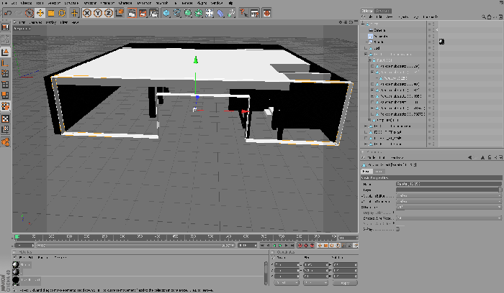Viewport: 504px width, 293px height.
Task: Switch to the Objects tab
Action: (366, 11)
